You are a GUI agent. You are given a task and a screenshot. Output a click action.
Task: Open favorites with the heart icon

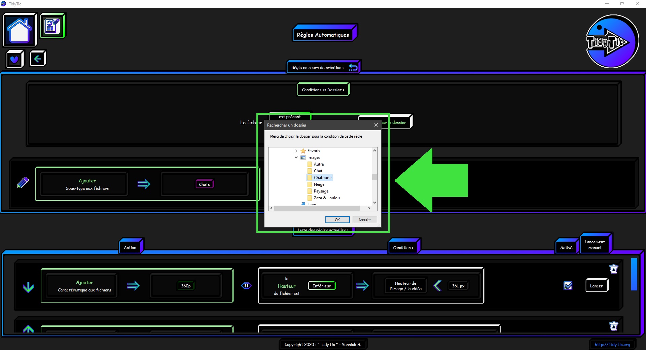click(x=15, y=59)
